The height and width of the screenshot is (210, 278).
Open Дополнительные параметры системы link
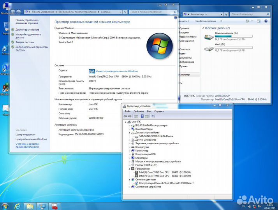tap(32, 48)
